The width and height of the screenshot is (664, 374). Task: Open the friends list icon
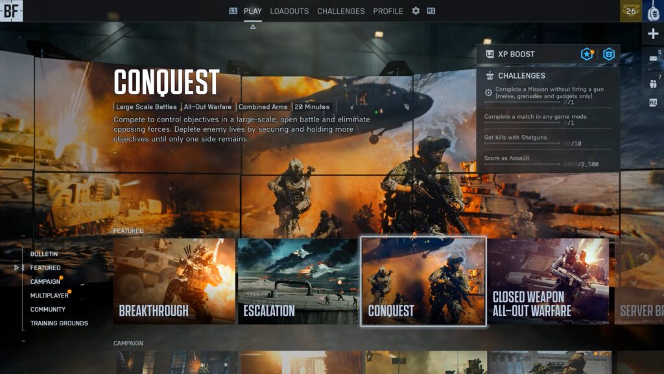(x=653, y=84)
